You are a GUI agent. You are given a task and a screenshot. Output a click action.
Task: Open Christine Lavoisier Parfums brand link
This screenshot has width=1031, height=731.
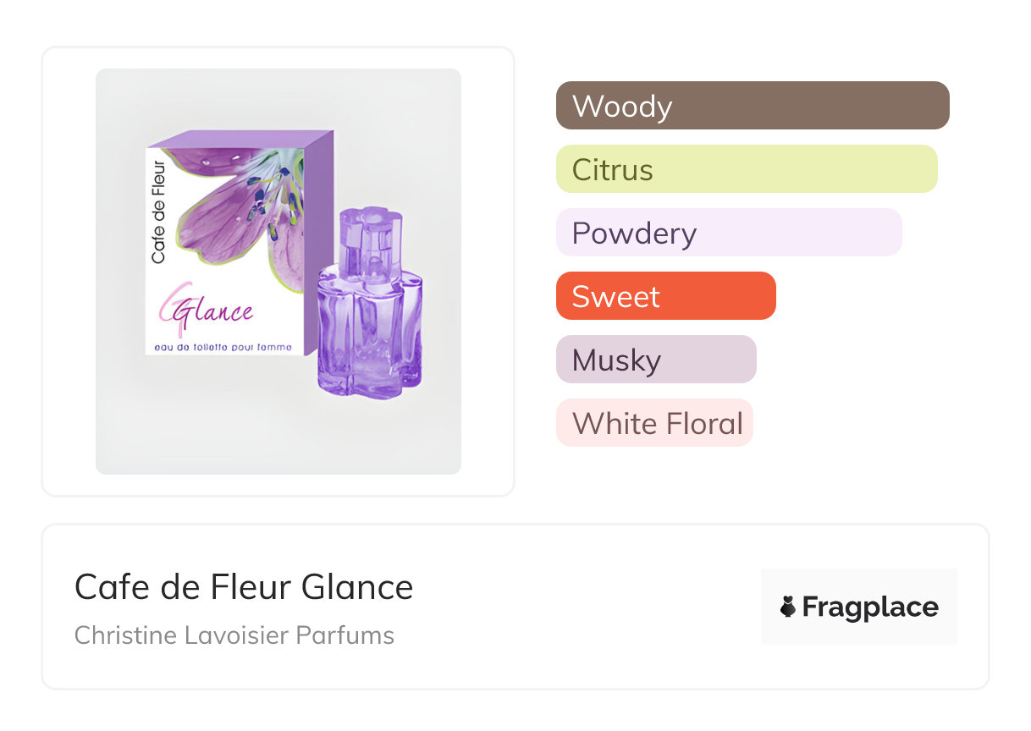234,635
